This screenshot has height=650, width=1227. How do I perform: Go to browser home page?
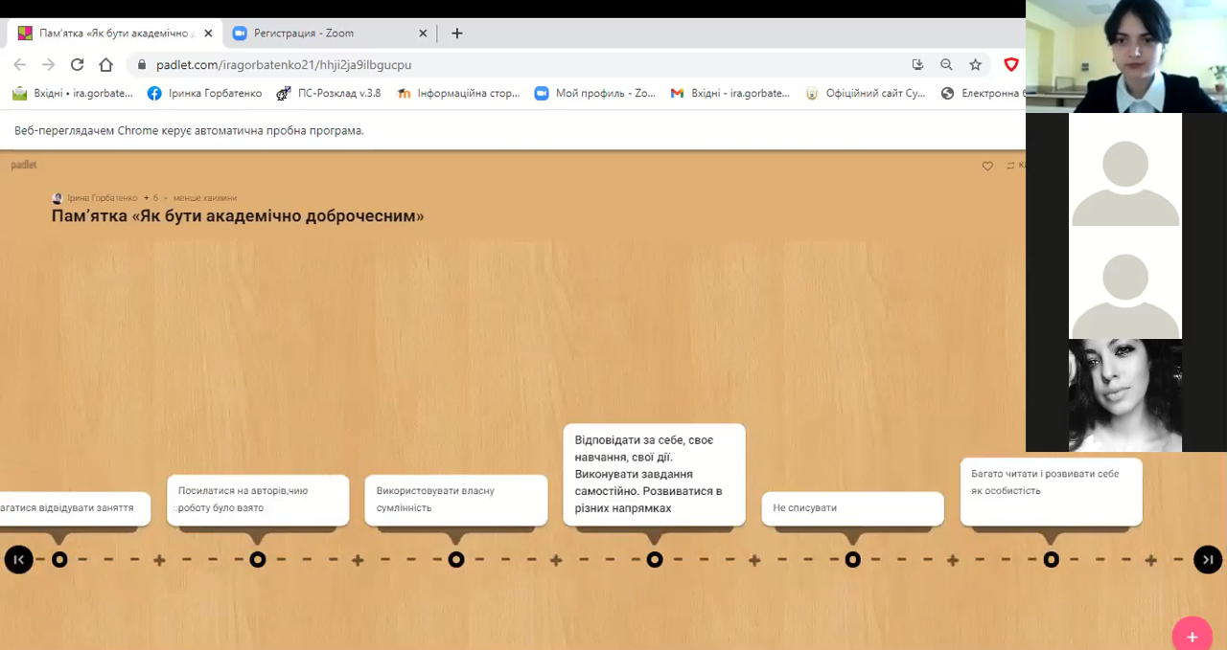[106, 64]
